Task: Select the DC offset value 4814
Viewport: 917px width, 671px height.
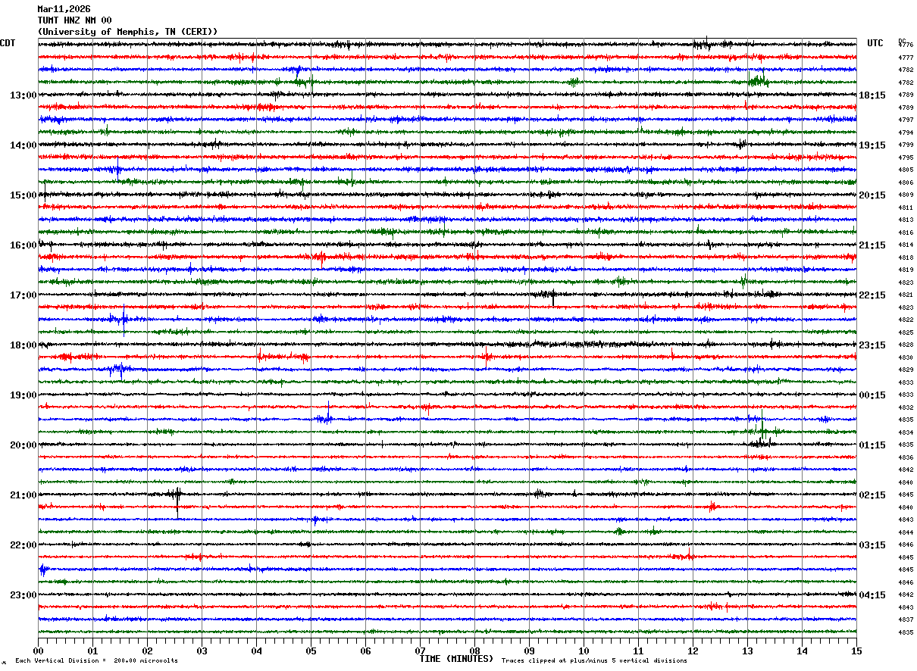Action: pyautogui.click(x=906, y=245)
